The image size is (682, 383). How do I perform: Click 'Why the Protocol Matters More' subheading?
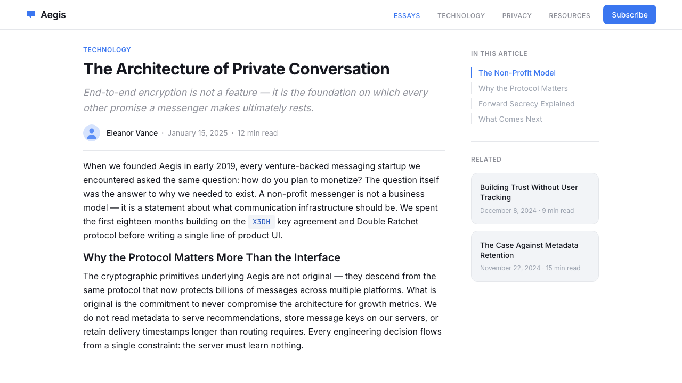pyautogui.click(x=212, y=257)
